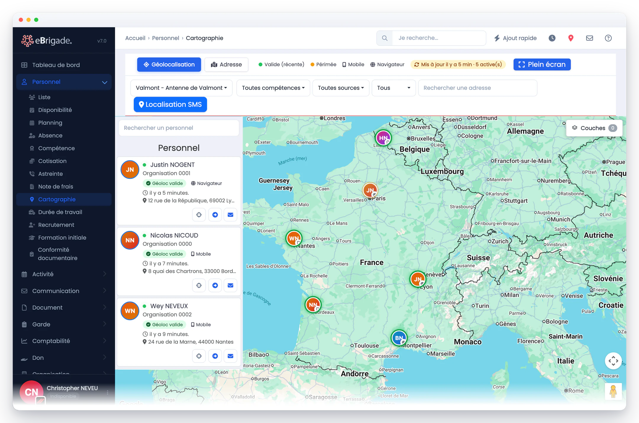This screenshot has width=639, height=423.
Task: Open Cotisation menu item
Action: click(64, 161)
